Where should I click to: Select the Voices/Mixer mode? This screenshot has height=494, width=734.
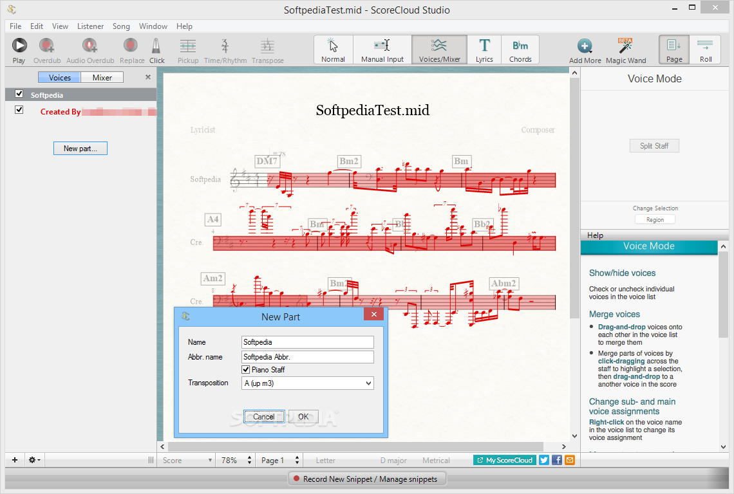(x=440, y=50)
